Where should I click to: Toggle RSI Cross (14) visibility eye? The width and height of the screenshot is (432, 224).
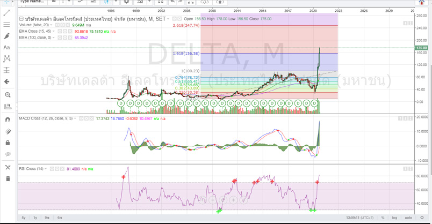tap(52, 169)
